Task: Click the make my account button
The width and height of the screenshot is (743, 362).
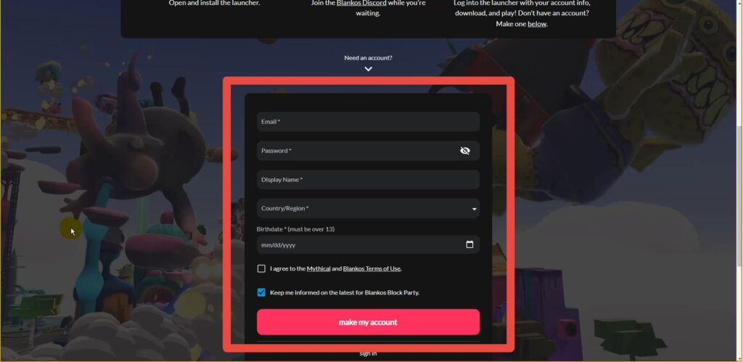Action: 368,322
